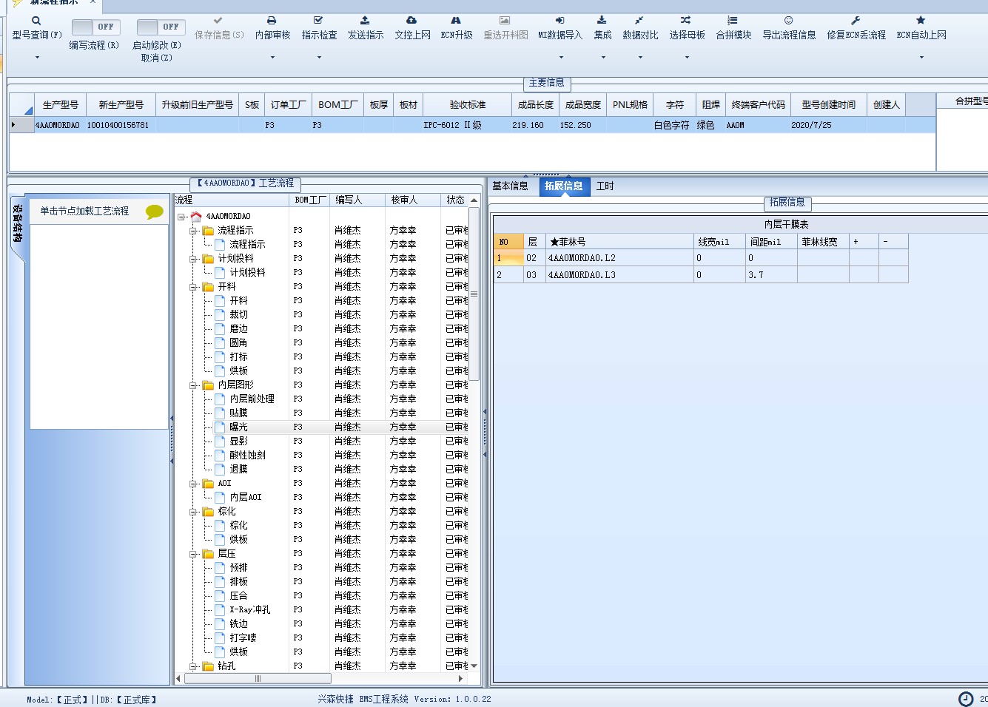
Task: Click the 导出流程信息 smiley icon
Action: click(x=789, y=21)
